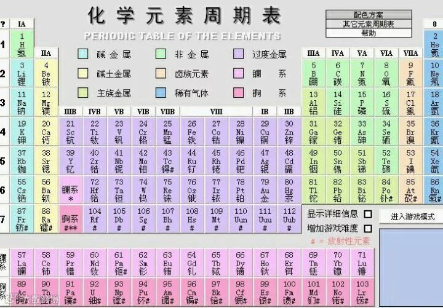Select the 卤族元素 legend color swatch
443x308 pixels.
[x=161, y=73]
